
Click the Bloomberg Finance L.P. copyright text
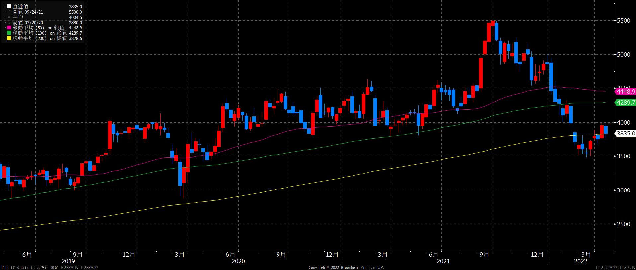click(346, 267)
